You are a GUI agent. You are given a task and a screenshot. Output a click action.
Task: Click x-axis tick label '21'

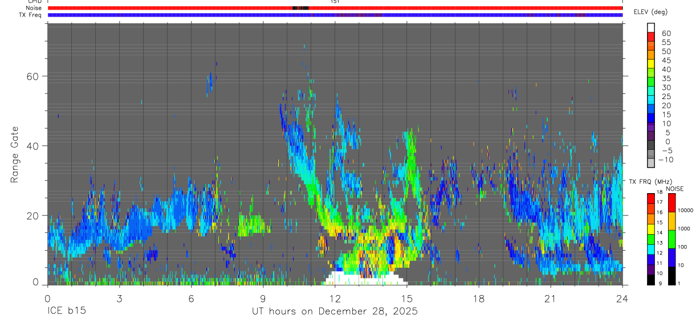click(551, 299)
